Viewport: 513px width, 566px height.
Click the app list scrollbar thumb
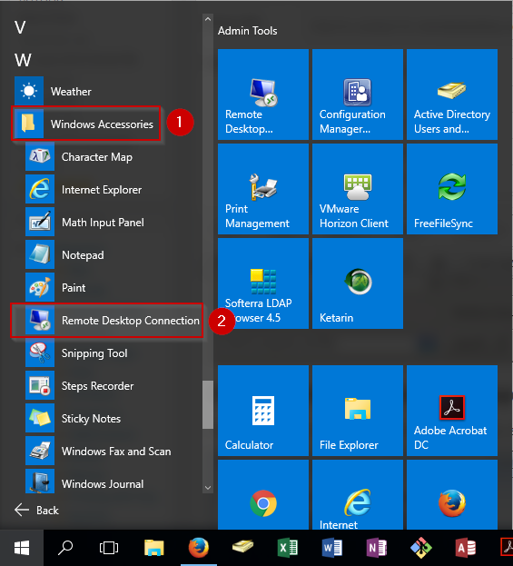coord(208,404)
